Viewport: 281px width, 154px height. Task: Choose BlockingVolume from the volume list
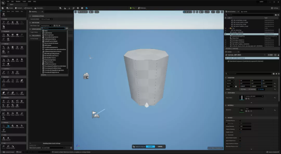tap(49, 35)
